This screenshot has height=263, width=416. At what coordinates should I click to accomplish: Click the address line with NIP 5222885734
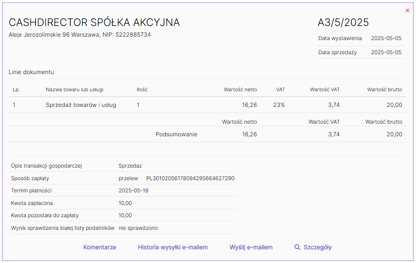(79, 35)
